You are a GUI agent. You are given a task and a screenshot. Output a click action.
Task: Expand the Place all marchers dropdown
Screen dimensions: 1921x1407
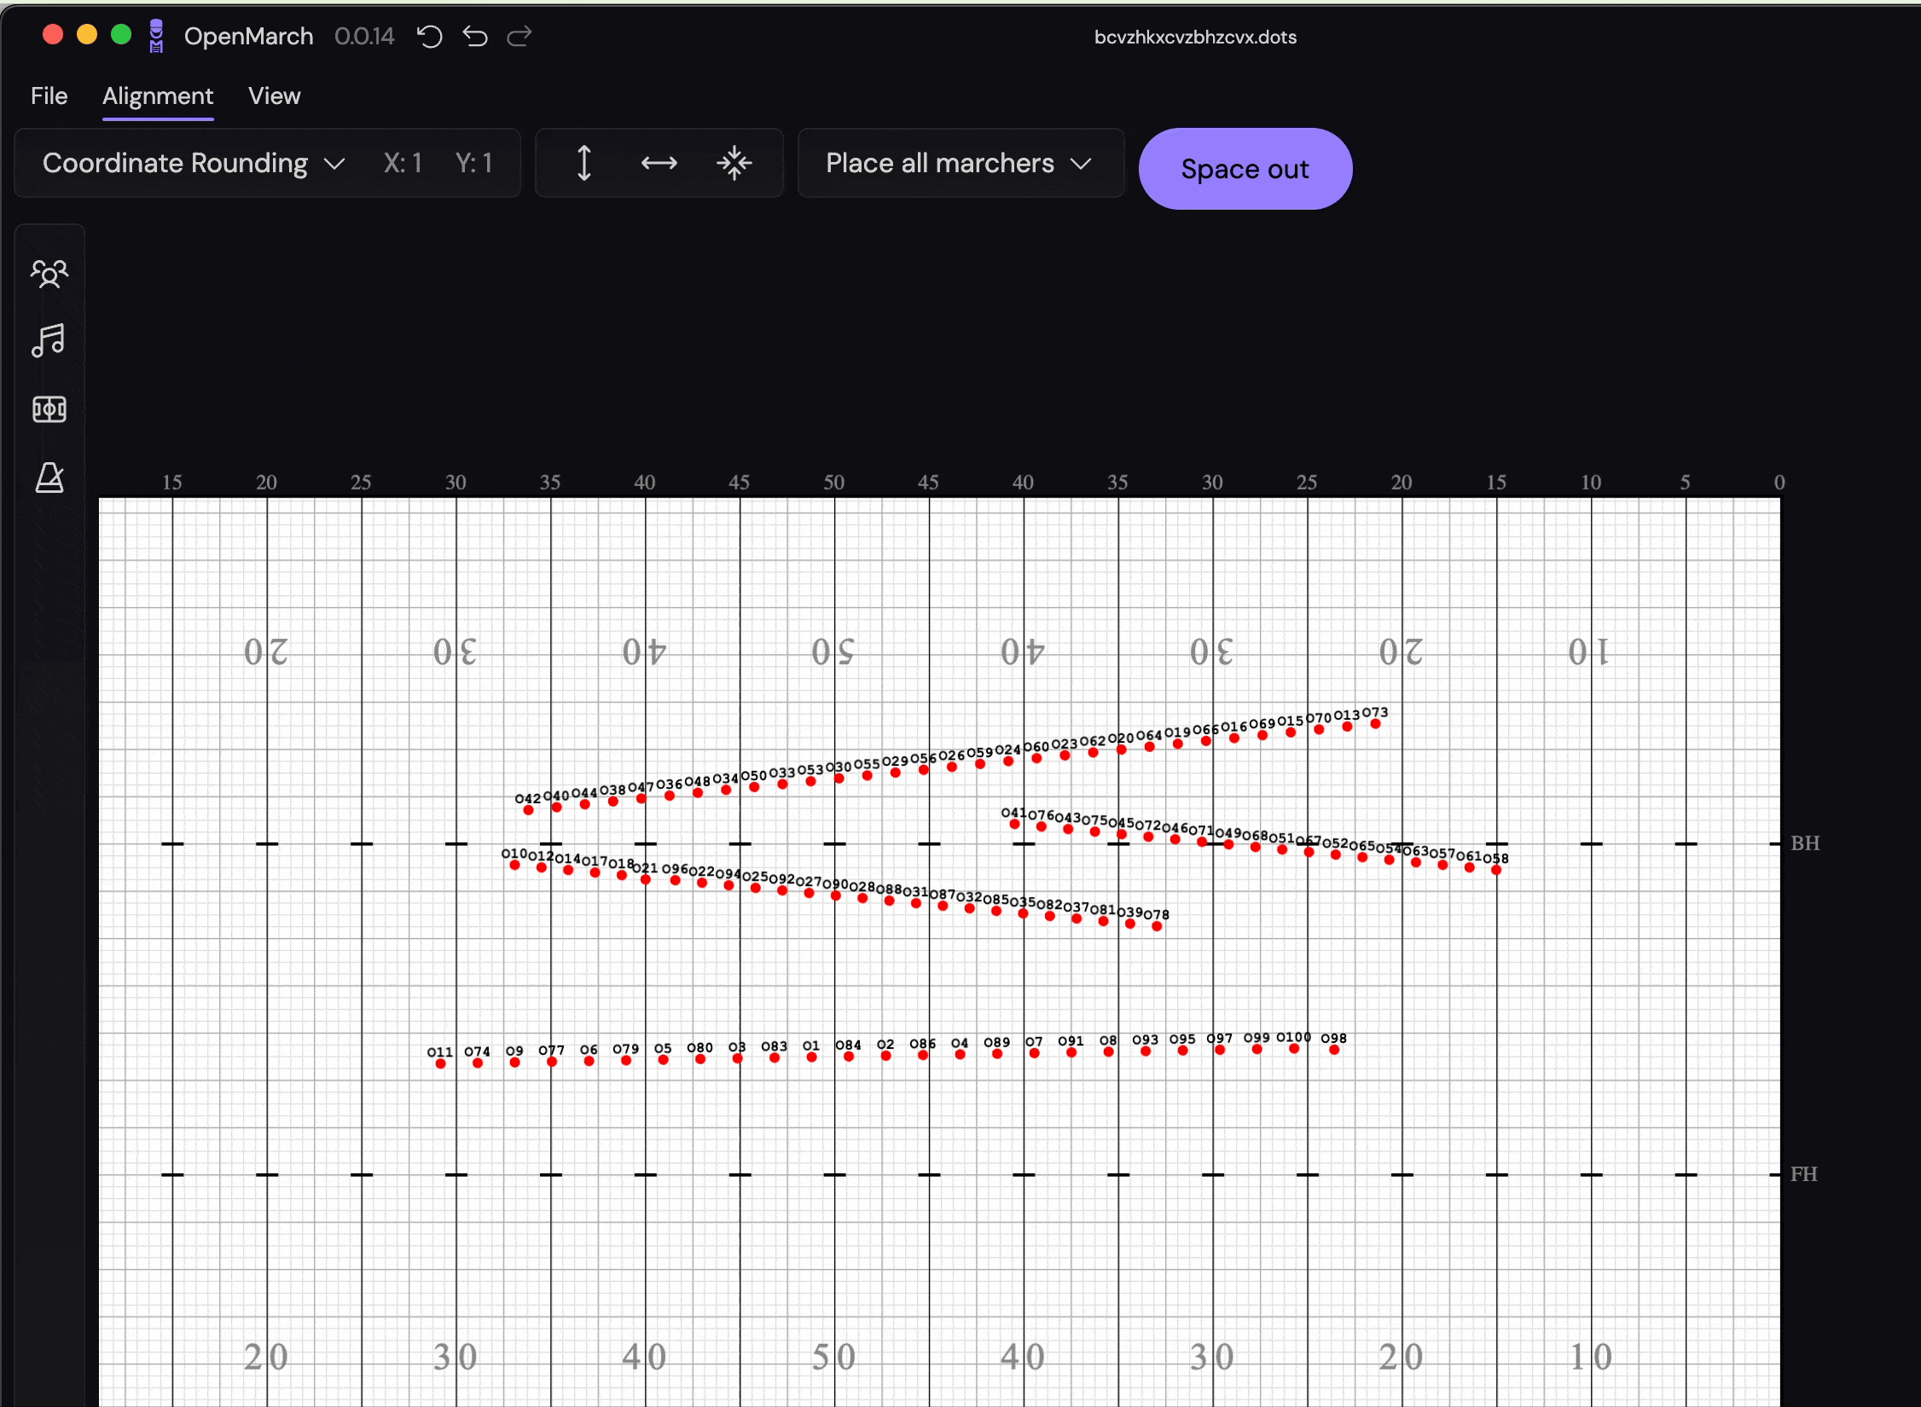point(960,163)
